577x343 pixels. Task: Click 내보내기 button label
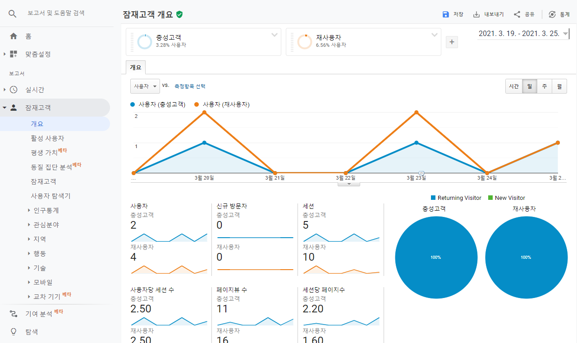494,14
